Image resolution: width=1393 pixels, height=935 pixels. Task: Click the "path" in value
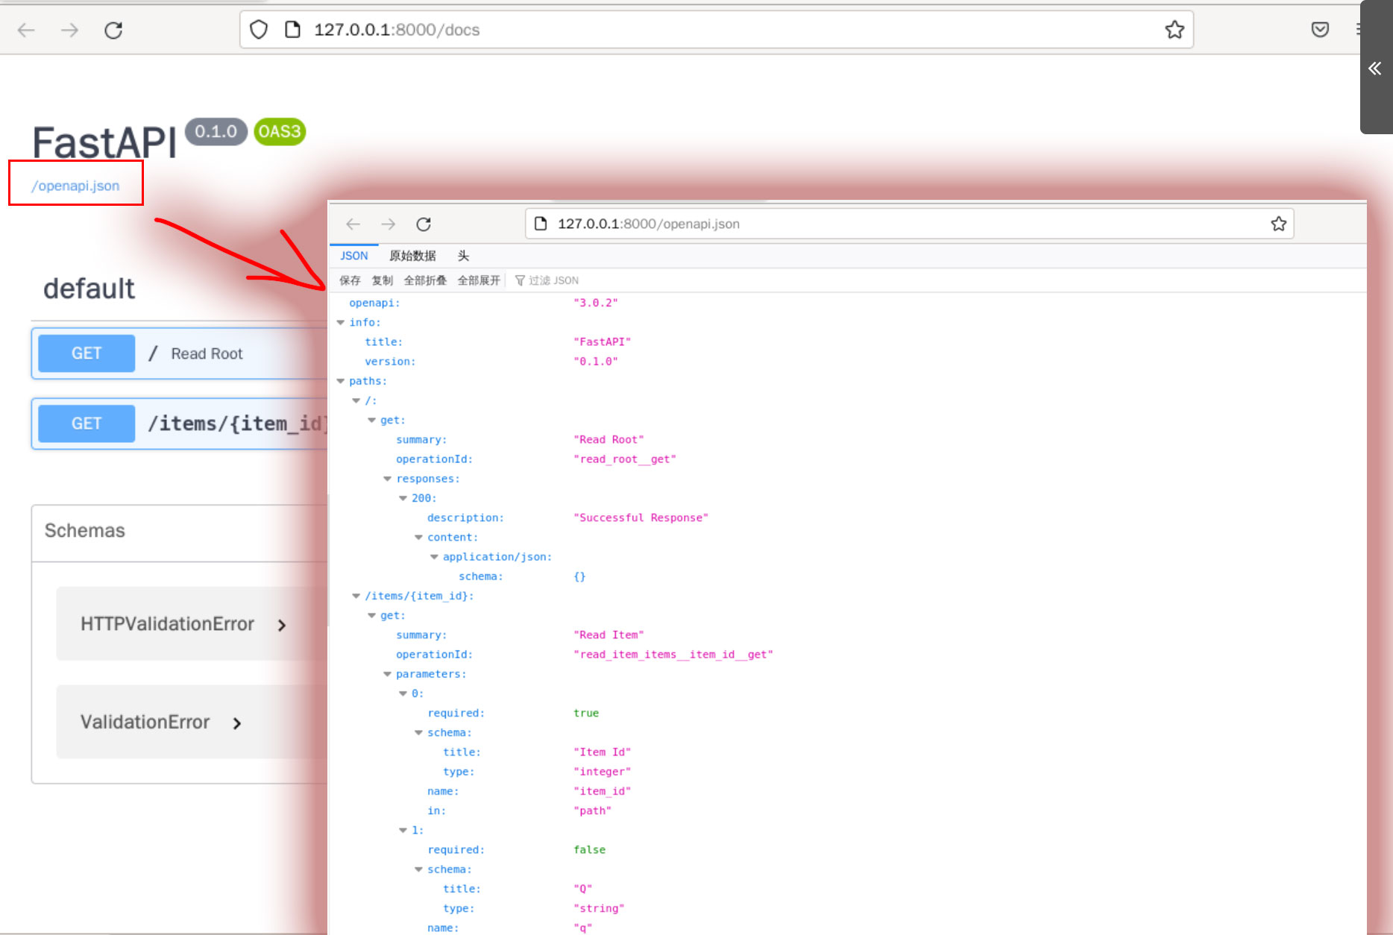point(592,810)
